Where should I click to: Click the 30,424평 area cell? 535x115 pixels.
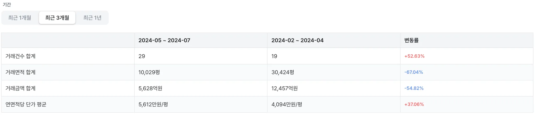pos(283,72)
